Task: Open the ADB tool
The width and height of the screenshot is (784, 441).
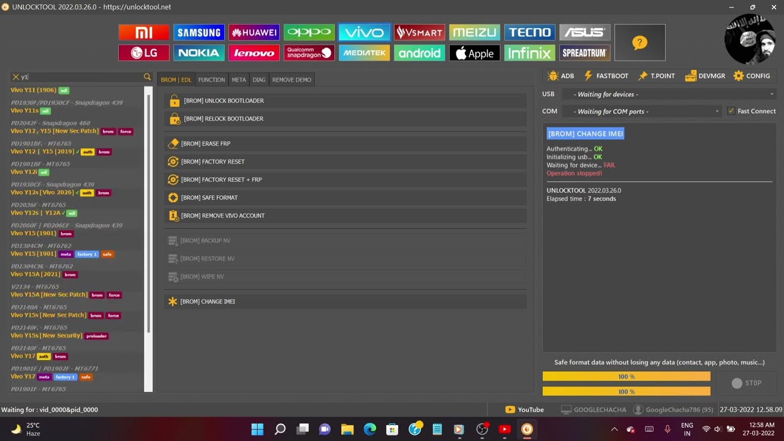Action: pyautogui.click(x=561, y=76)
